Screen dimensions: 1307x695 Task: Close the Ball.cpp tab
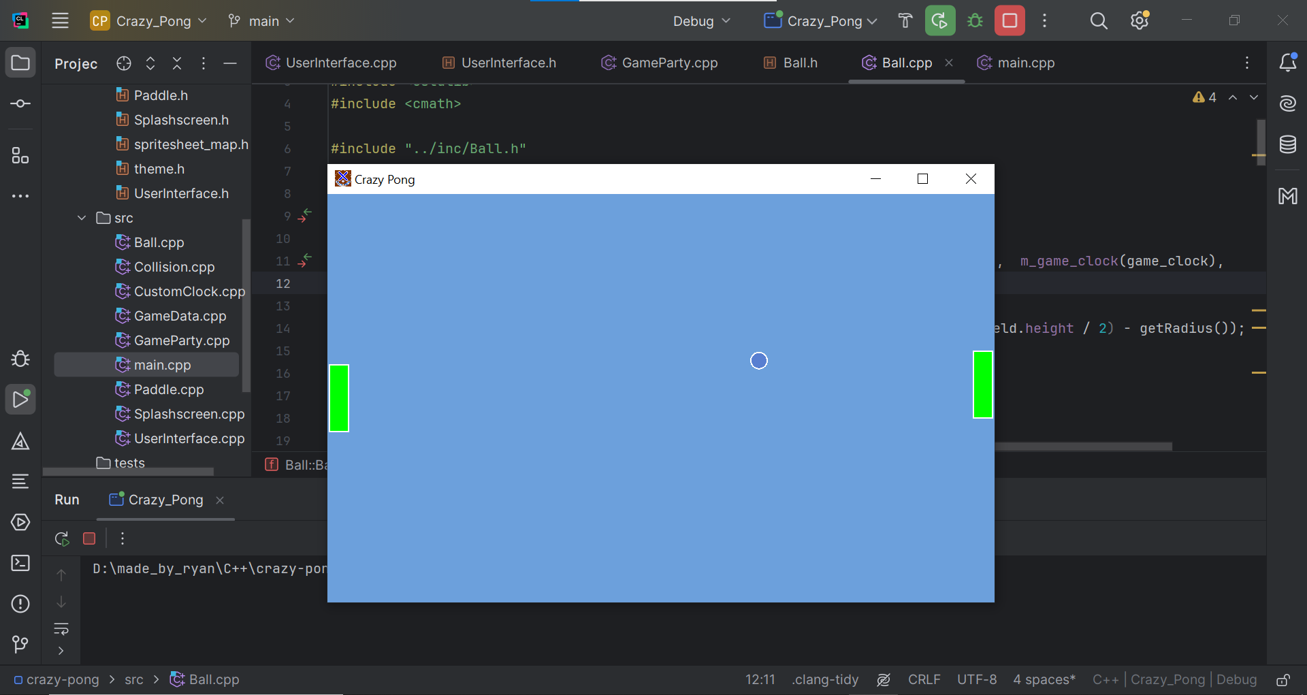point(949,63)
